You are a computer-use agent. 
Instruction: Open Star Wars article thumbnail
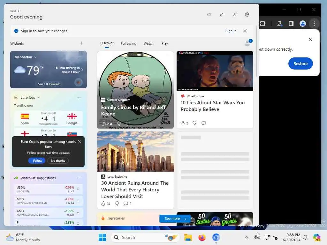[x=215, y=71]
